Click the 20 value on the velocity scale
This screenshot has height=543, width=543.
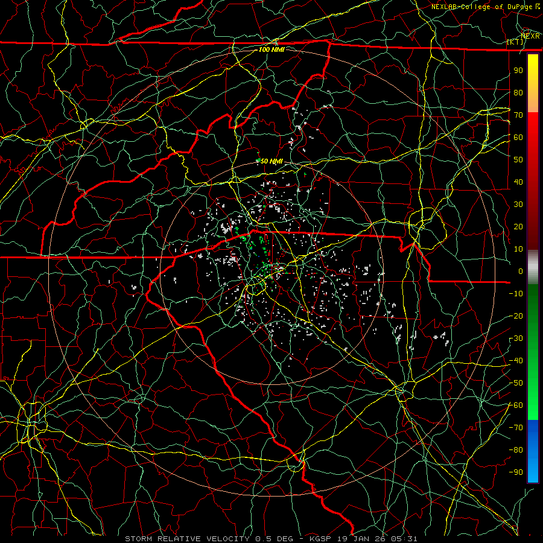click(518, 227)
